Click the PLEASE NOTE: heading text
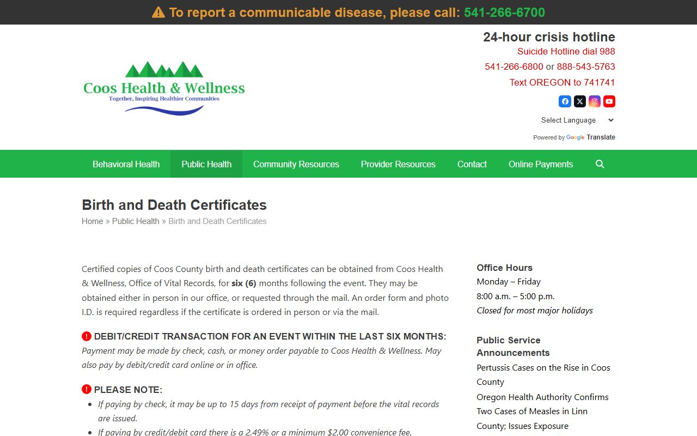Viewport: 697px width, 436px height. [128, 390]
